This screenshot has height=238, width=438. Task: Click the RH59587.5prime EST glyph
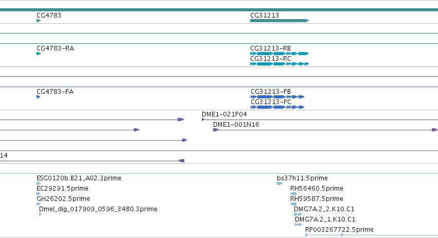[x=293, y=204]
